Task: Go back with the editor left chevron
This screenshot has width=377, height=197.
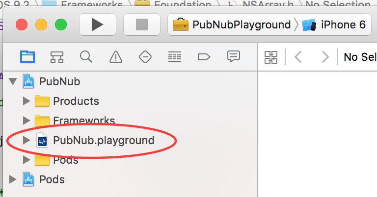Action: 298,57
